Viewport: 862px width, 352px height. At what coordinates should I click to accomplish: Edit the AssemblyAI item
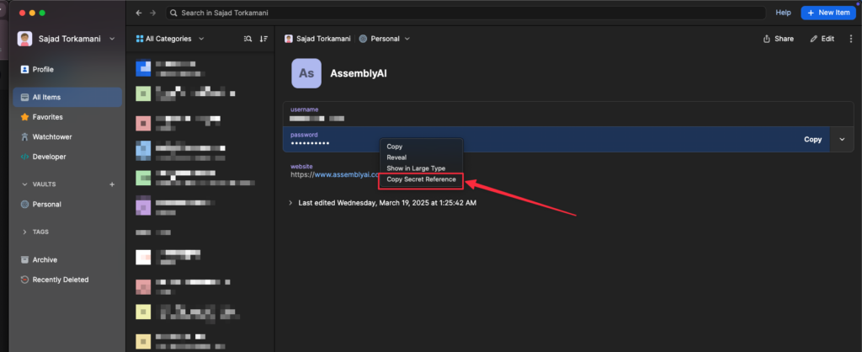822,39
